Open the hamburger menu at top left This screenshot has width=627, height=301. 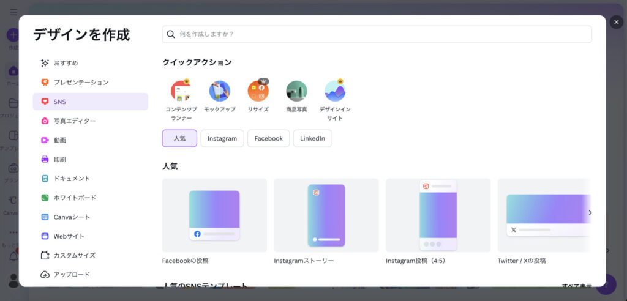pyautogui.click(x=13, y=12)
